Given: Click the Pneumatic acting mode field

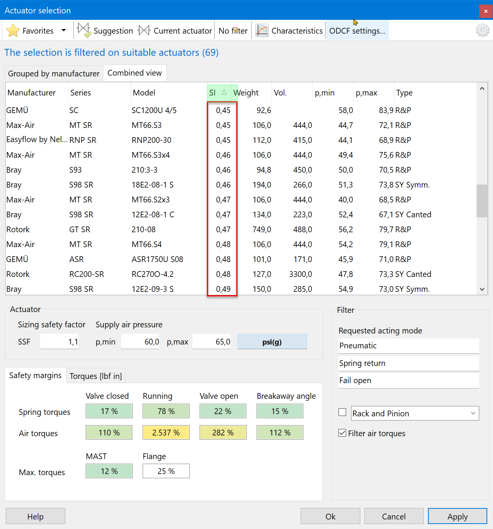Looking at the screenshot, I should point(408,346).
